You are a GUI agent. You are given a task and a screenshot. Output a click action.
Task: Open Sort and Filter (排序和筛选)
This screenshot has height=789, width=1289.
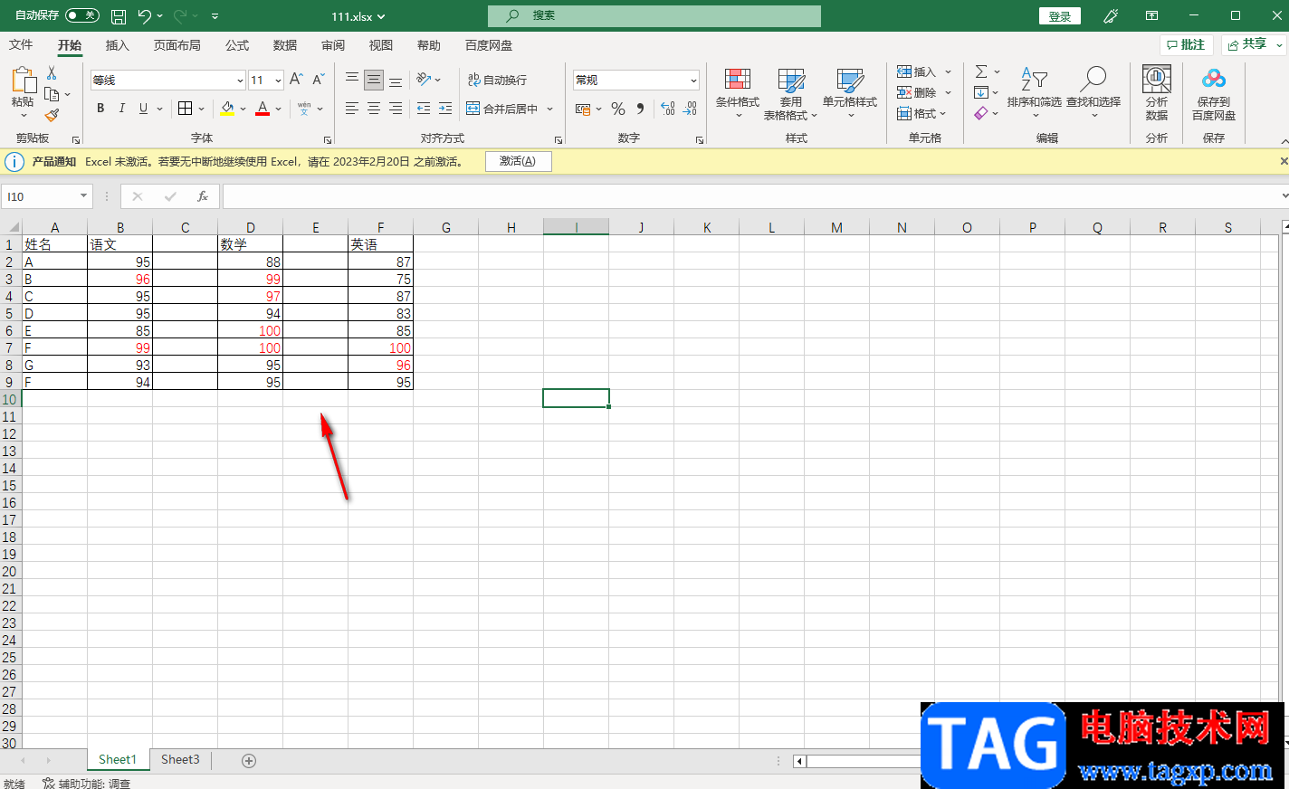click(x=1034, y=92)
